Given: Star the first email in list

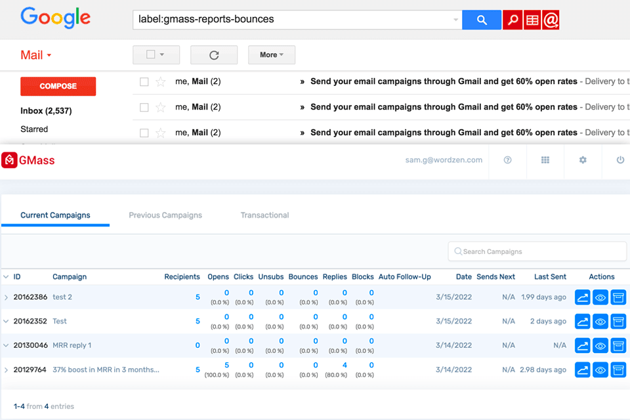Looking at the screenshot, I should point(160,81).
